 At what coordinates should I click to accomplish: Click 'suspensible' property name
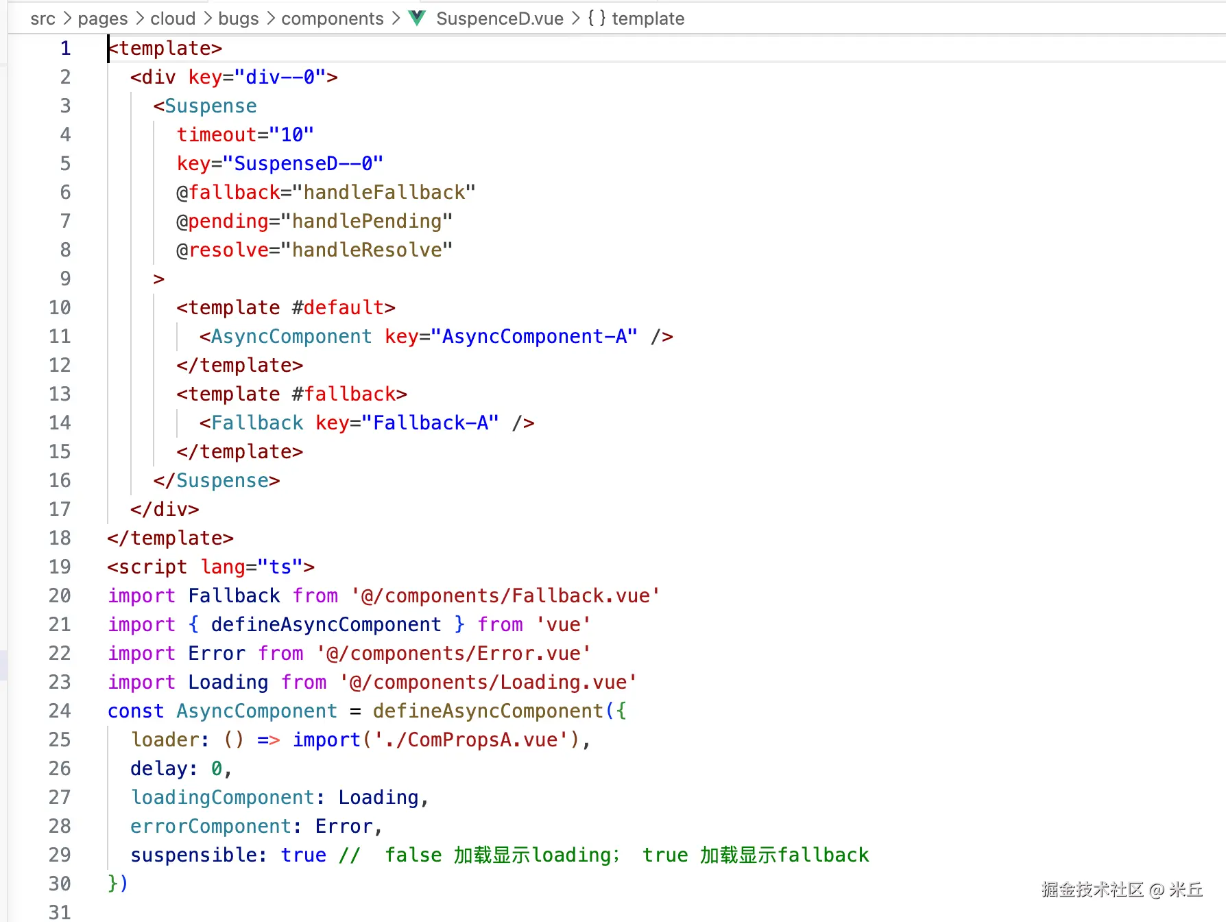point(194,855)
